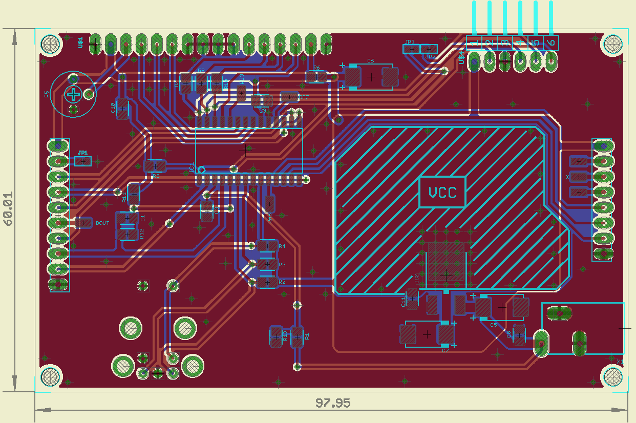Click capacitor C7 footprint

427,334
